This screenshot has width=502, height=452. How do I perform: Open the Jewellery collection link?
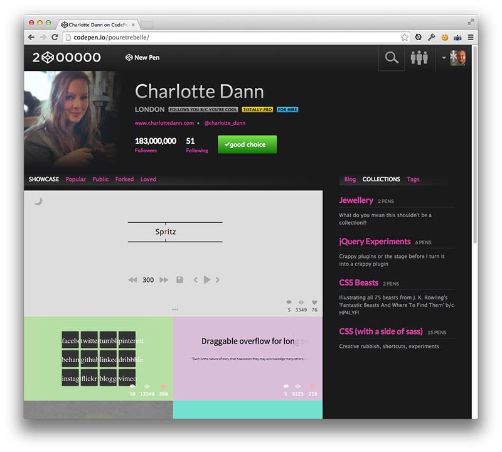[356, 200]
